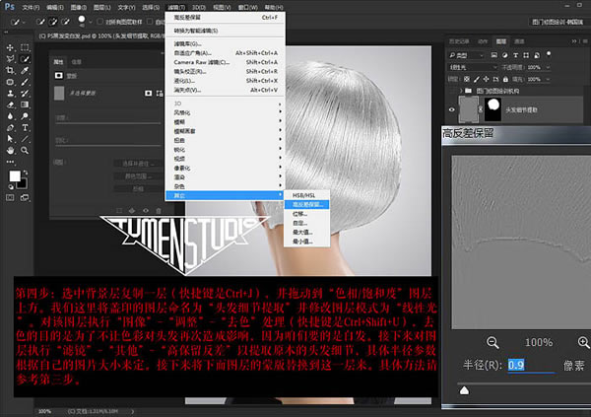Open the workspace switcher dropdown top right

click(558, 22)
